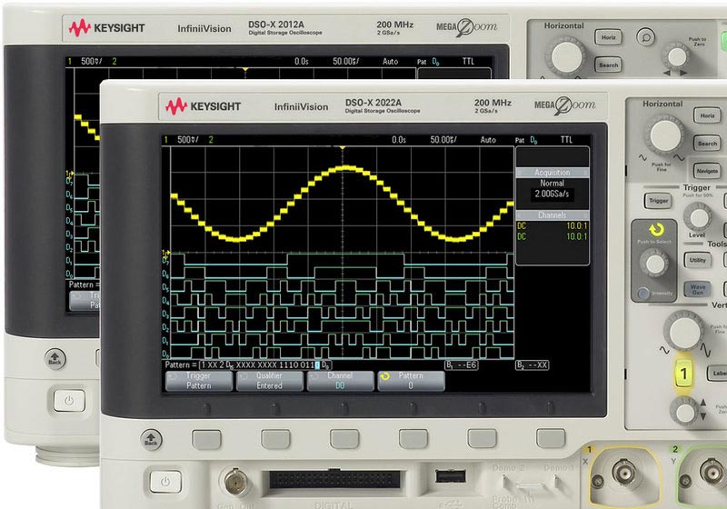Click the Horizontal scale knob on rear oscilloscope
This screenshot has height=509, width=727.
pyautogui.click(x=566, y=57)
